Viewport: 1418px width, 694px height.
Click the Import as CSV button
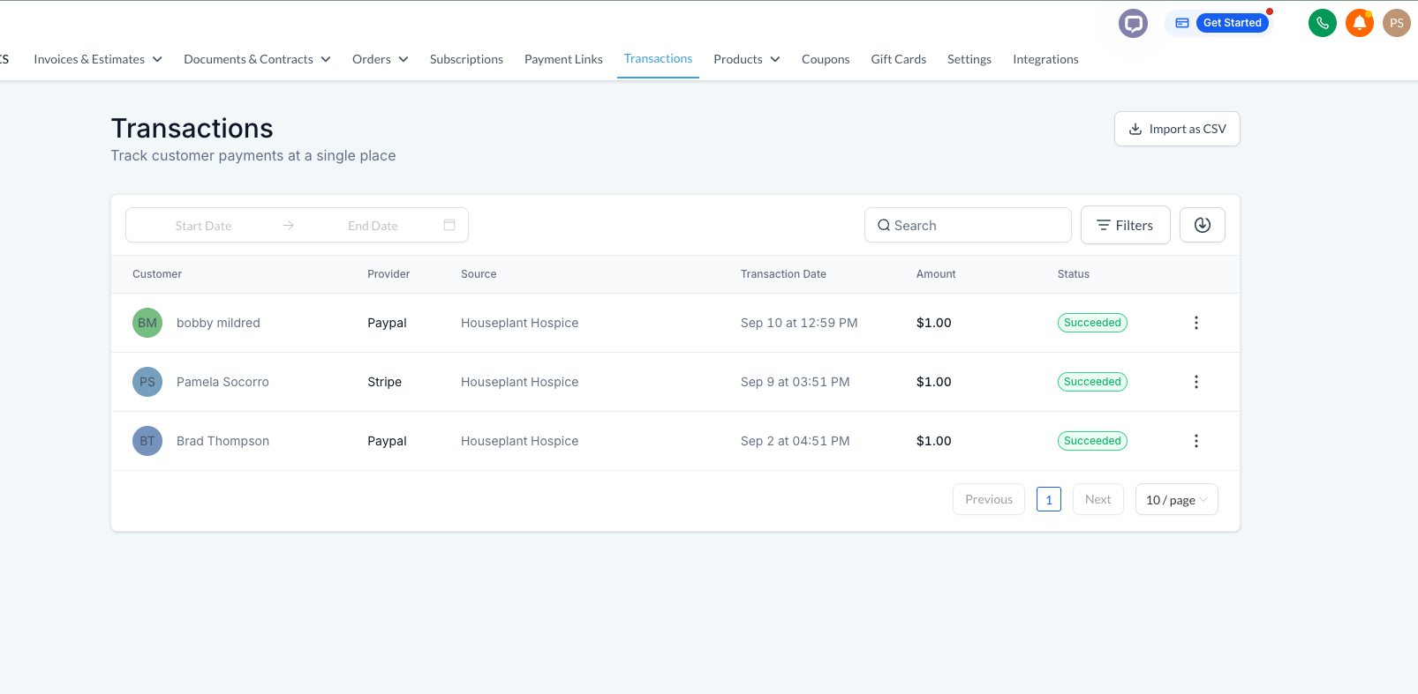1177,129
